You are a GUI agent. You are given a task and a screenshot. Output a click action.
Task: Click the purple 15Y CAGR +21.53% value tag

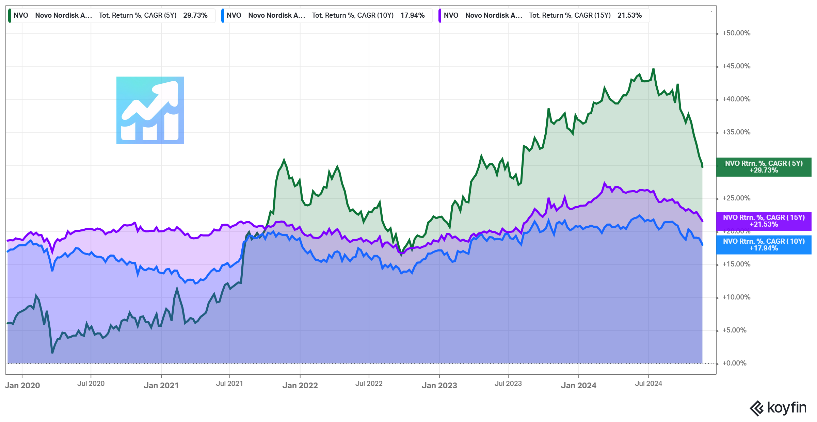pos(764,221)
